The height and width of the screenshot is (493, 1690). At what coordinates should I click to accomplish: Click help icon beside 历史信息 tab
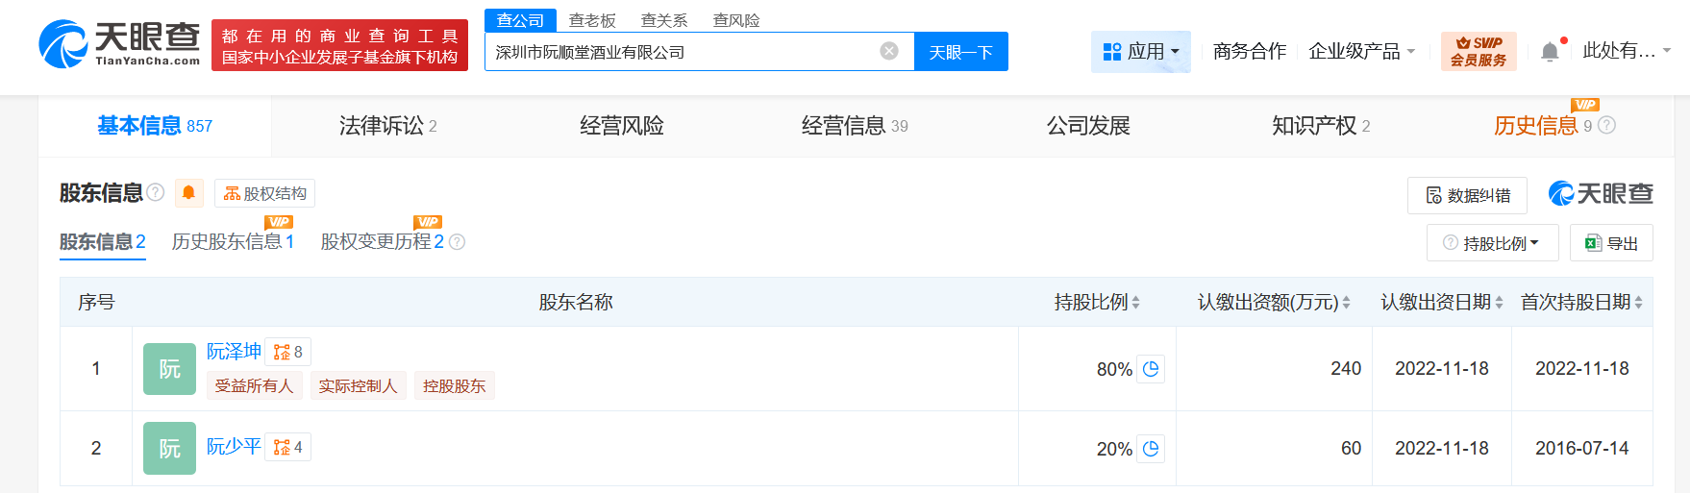[1606, 126]
